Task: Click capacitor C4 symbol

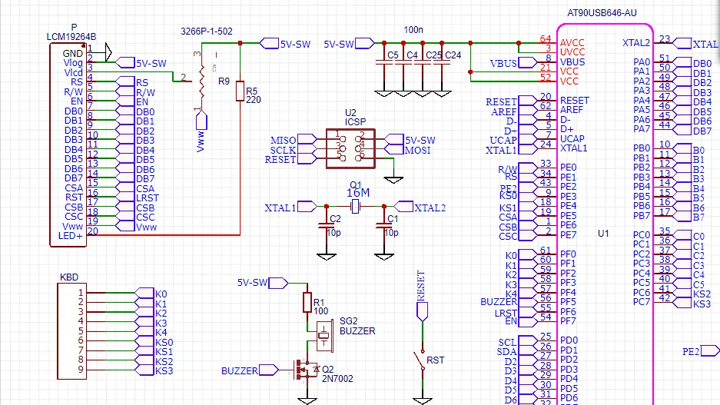Action: point(403,62)
